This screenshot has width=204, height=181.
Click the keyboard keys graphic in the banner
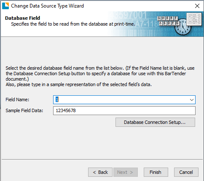pos(168,21)
